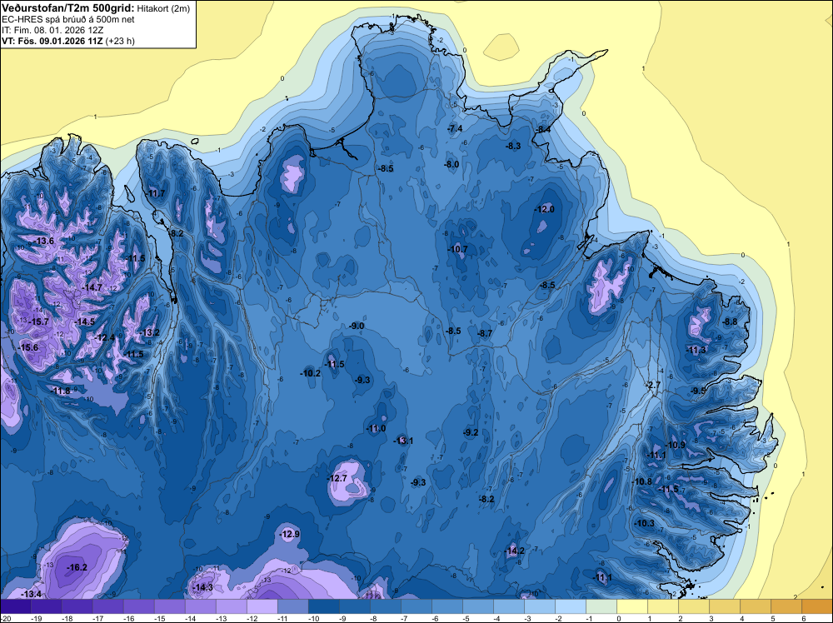Click the -2.7 temperature value

[x=653, y=385]
